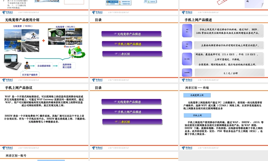
Task: Expand the 核心功能 section box
Action: 187,59
